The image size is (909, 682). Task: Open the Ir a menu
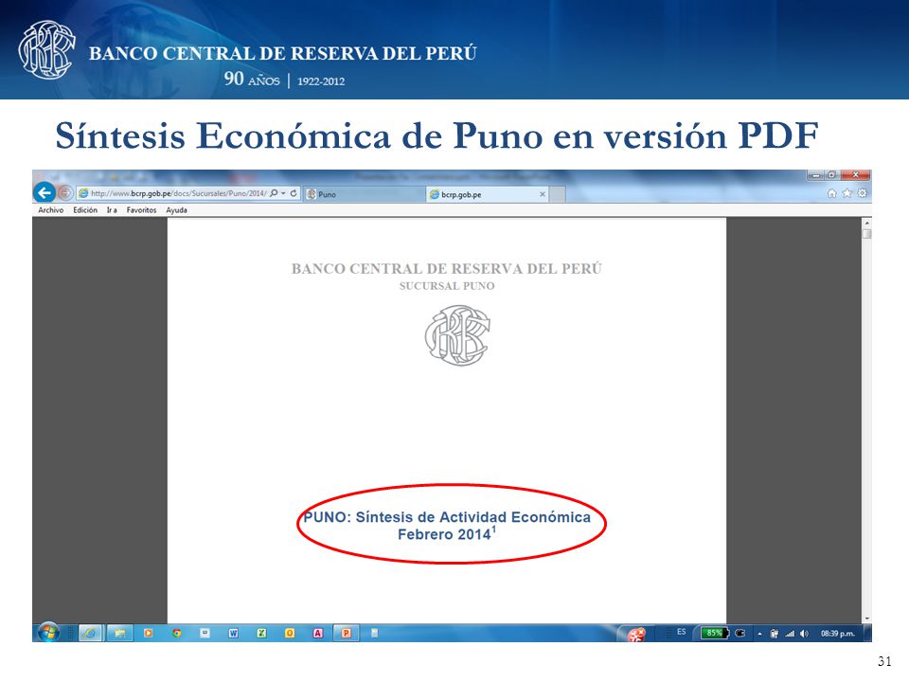coord(112,210)
